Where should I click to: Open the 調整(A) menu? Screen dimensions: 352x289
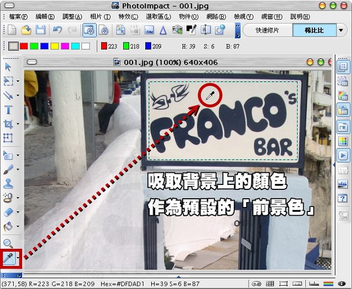(72, 17)
